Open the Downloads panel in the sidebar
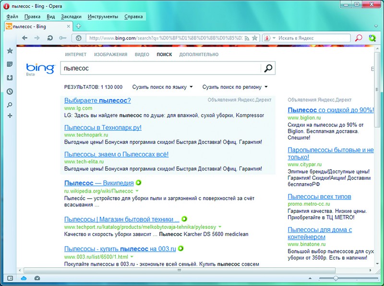Image resolution: width=384 pixels, height=286 pixels. [x=10, y=78]
